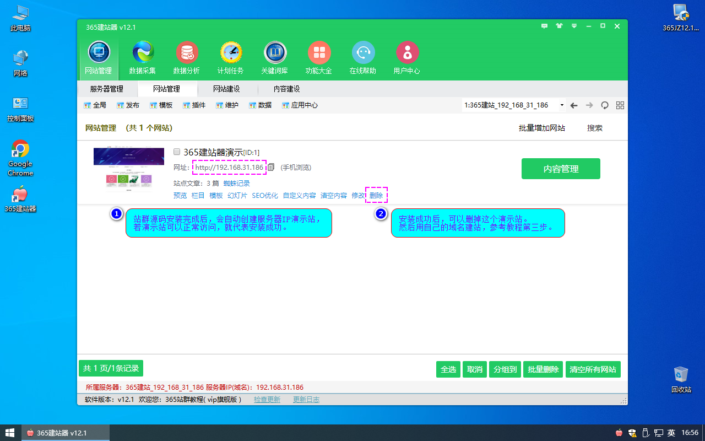Open the 关键词库 module
Image resolution: width=705 pixels, height=441 pixels.
pos(275,58)
